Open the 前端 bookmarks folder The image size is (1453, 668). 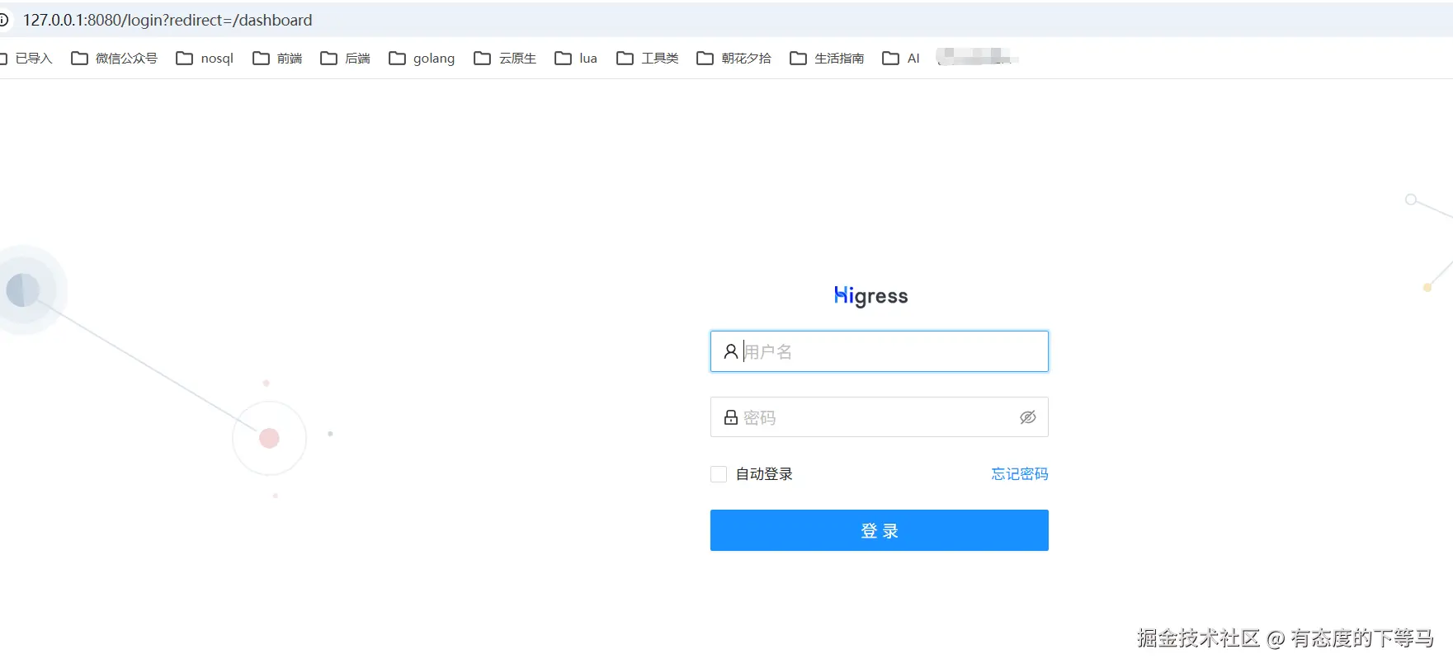[x=277, y=59]
